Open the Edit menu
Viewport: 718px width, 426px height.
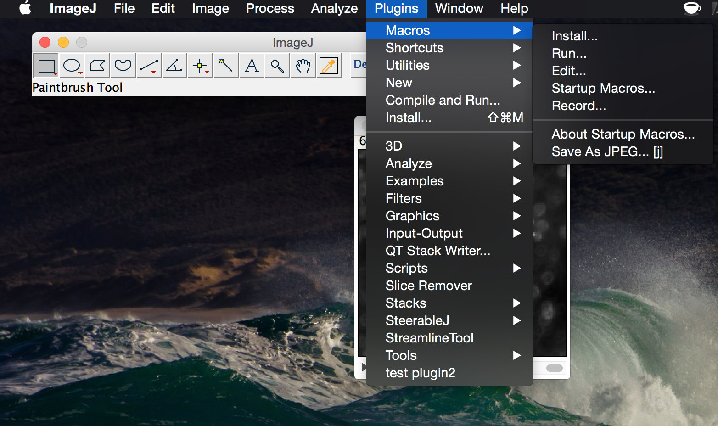pyautogui.click(x=163, y=8)
